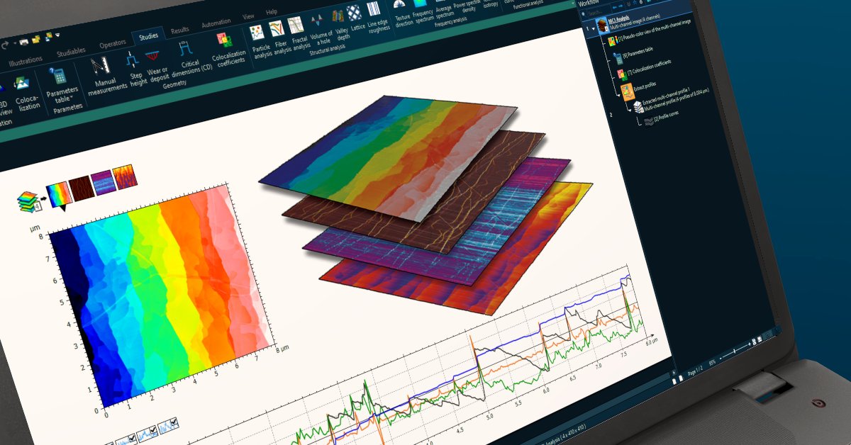
Task: Click the print icon in quick access bar
Action: pyautogui.click(x=23, y=41)
